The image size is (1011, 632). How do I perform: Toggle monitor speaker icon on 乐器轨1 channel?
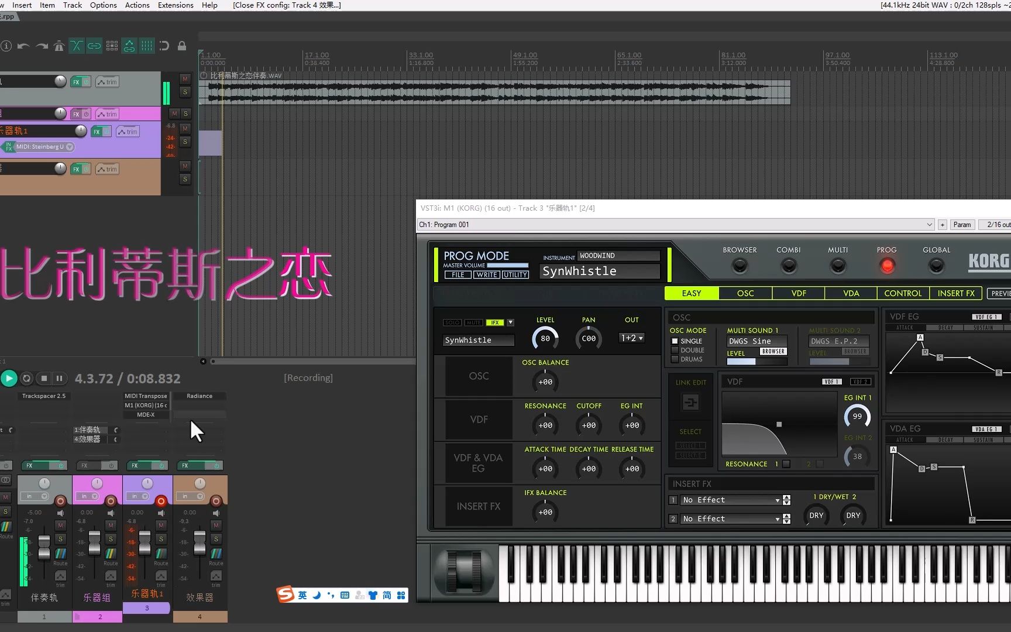pyautogui.click(x=161, y=513)
